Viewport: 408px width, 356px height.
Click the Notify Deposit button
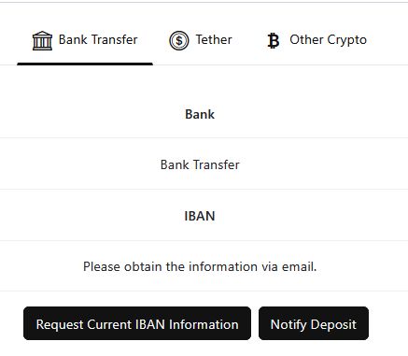pyautogui.click(x=314, y=323)
